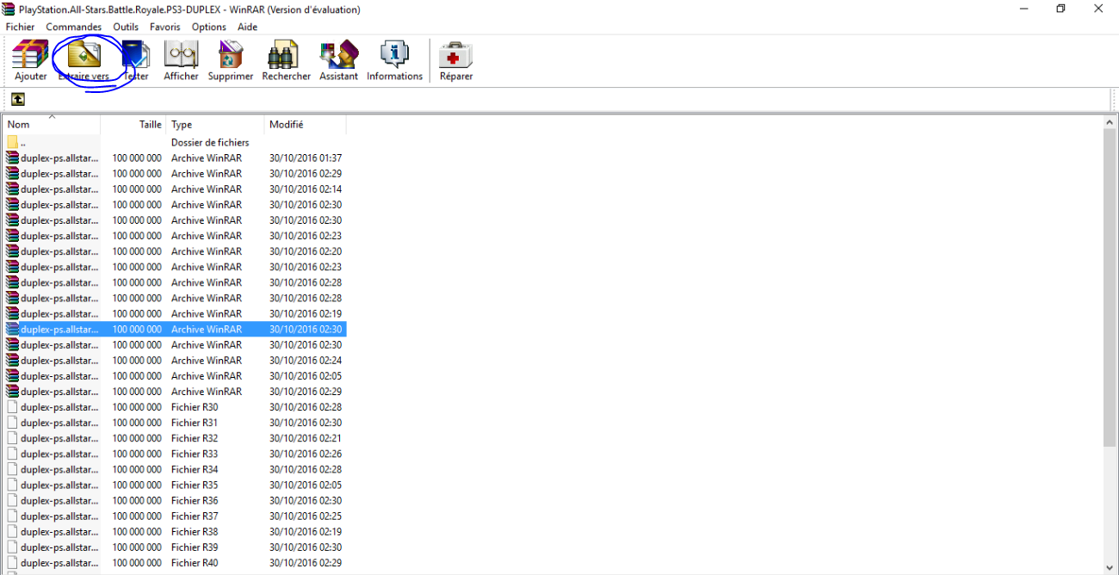Select the highlighted Archive WinRAR row
Viewport: 1119px width, 575px height.
point(174,329)
